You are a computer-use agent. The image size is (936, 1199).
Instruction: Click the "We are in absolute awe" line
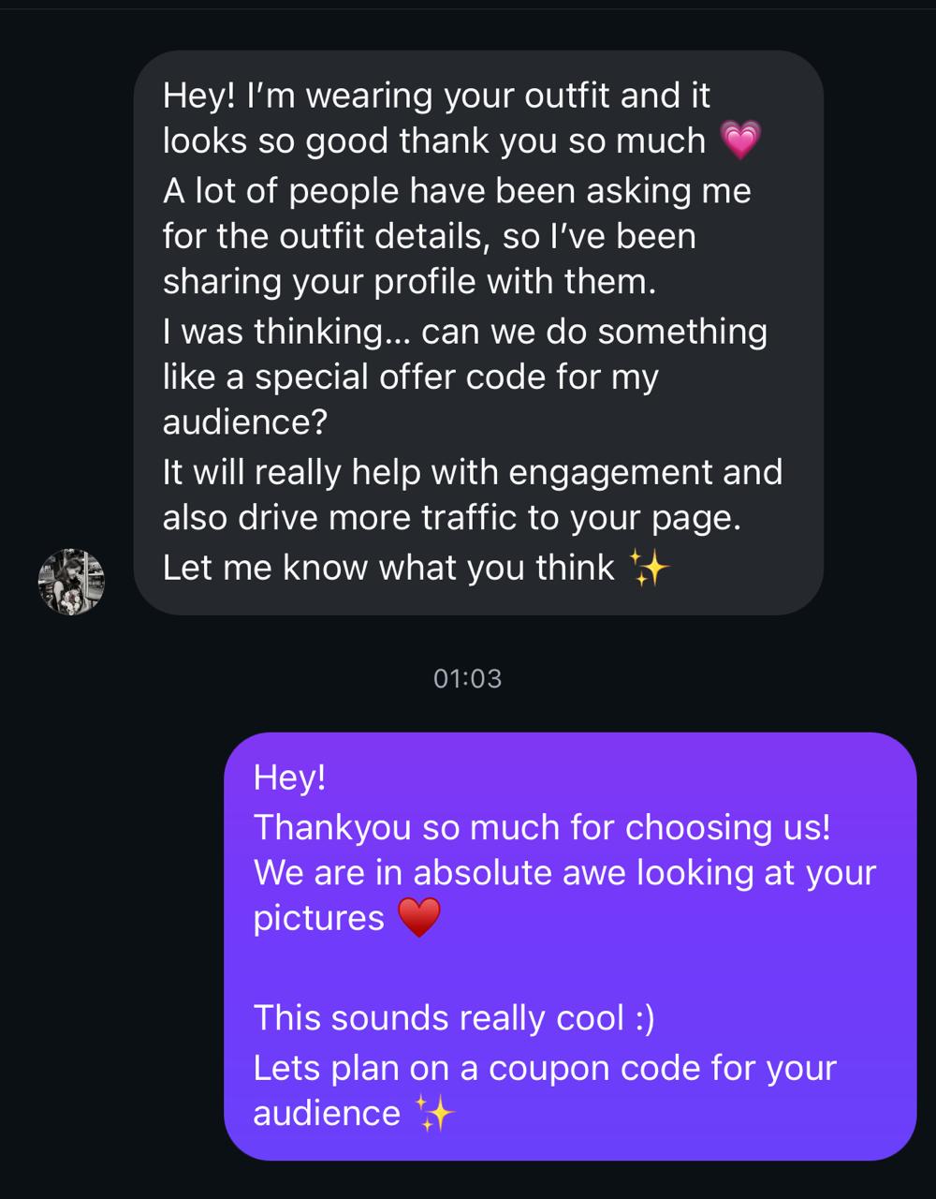564,872
